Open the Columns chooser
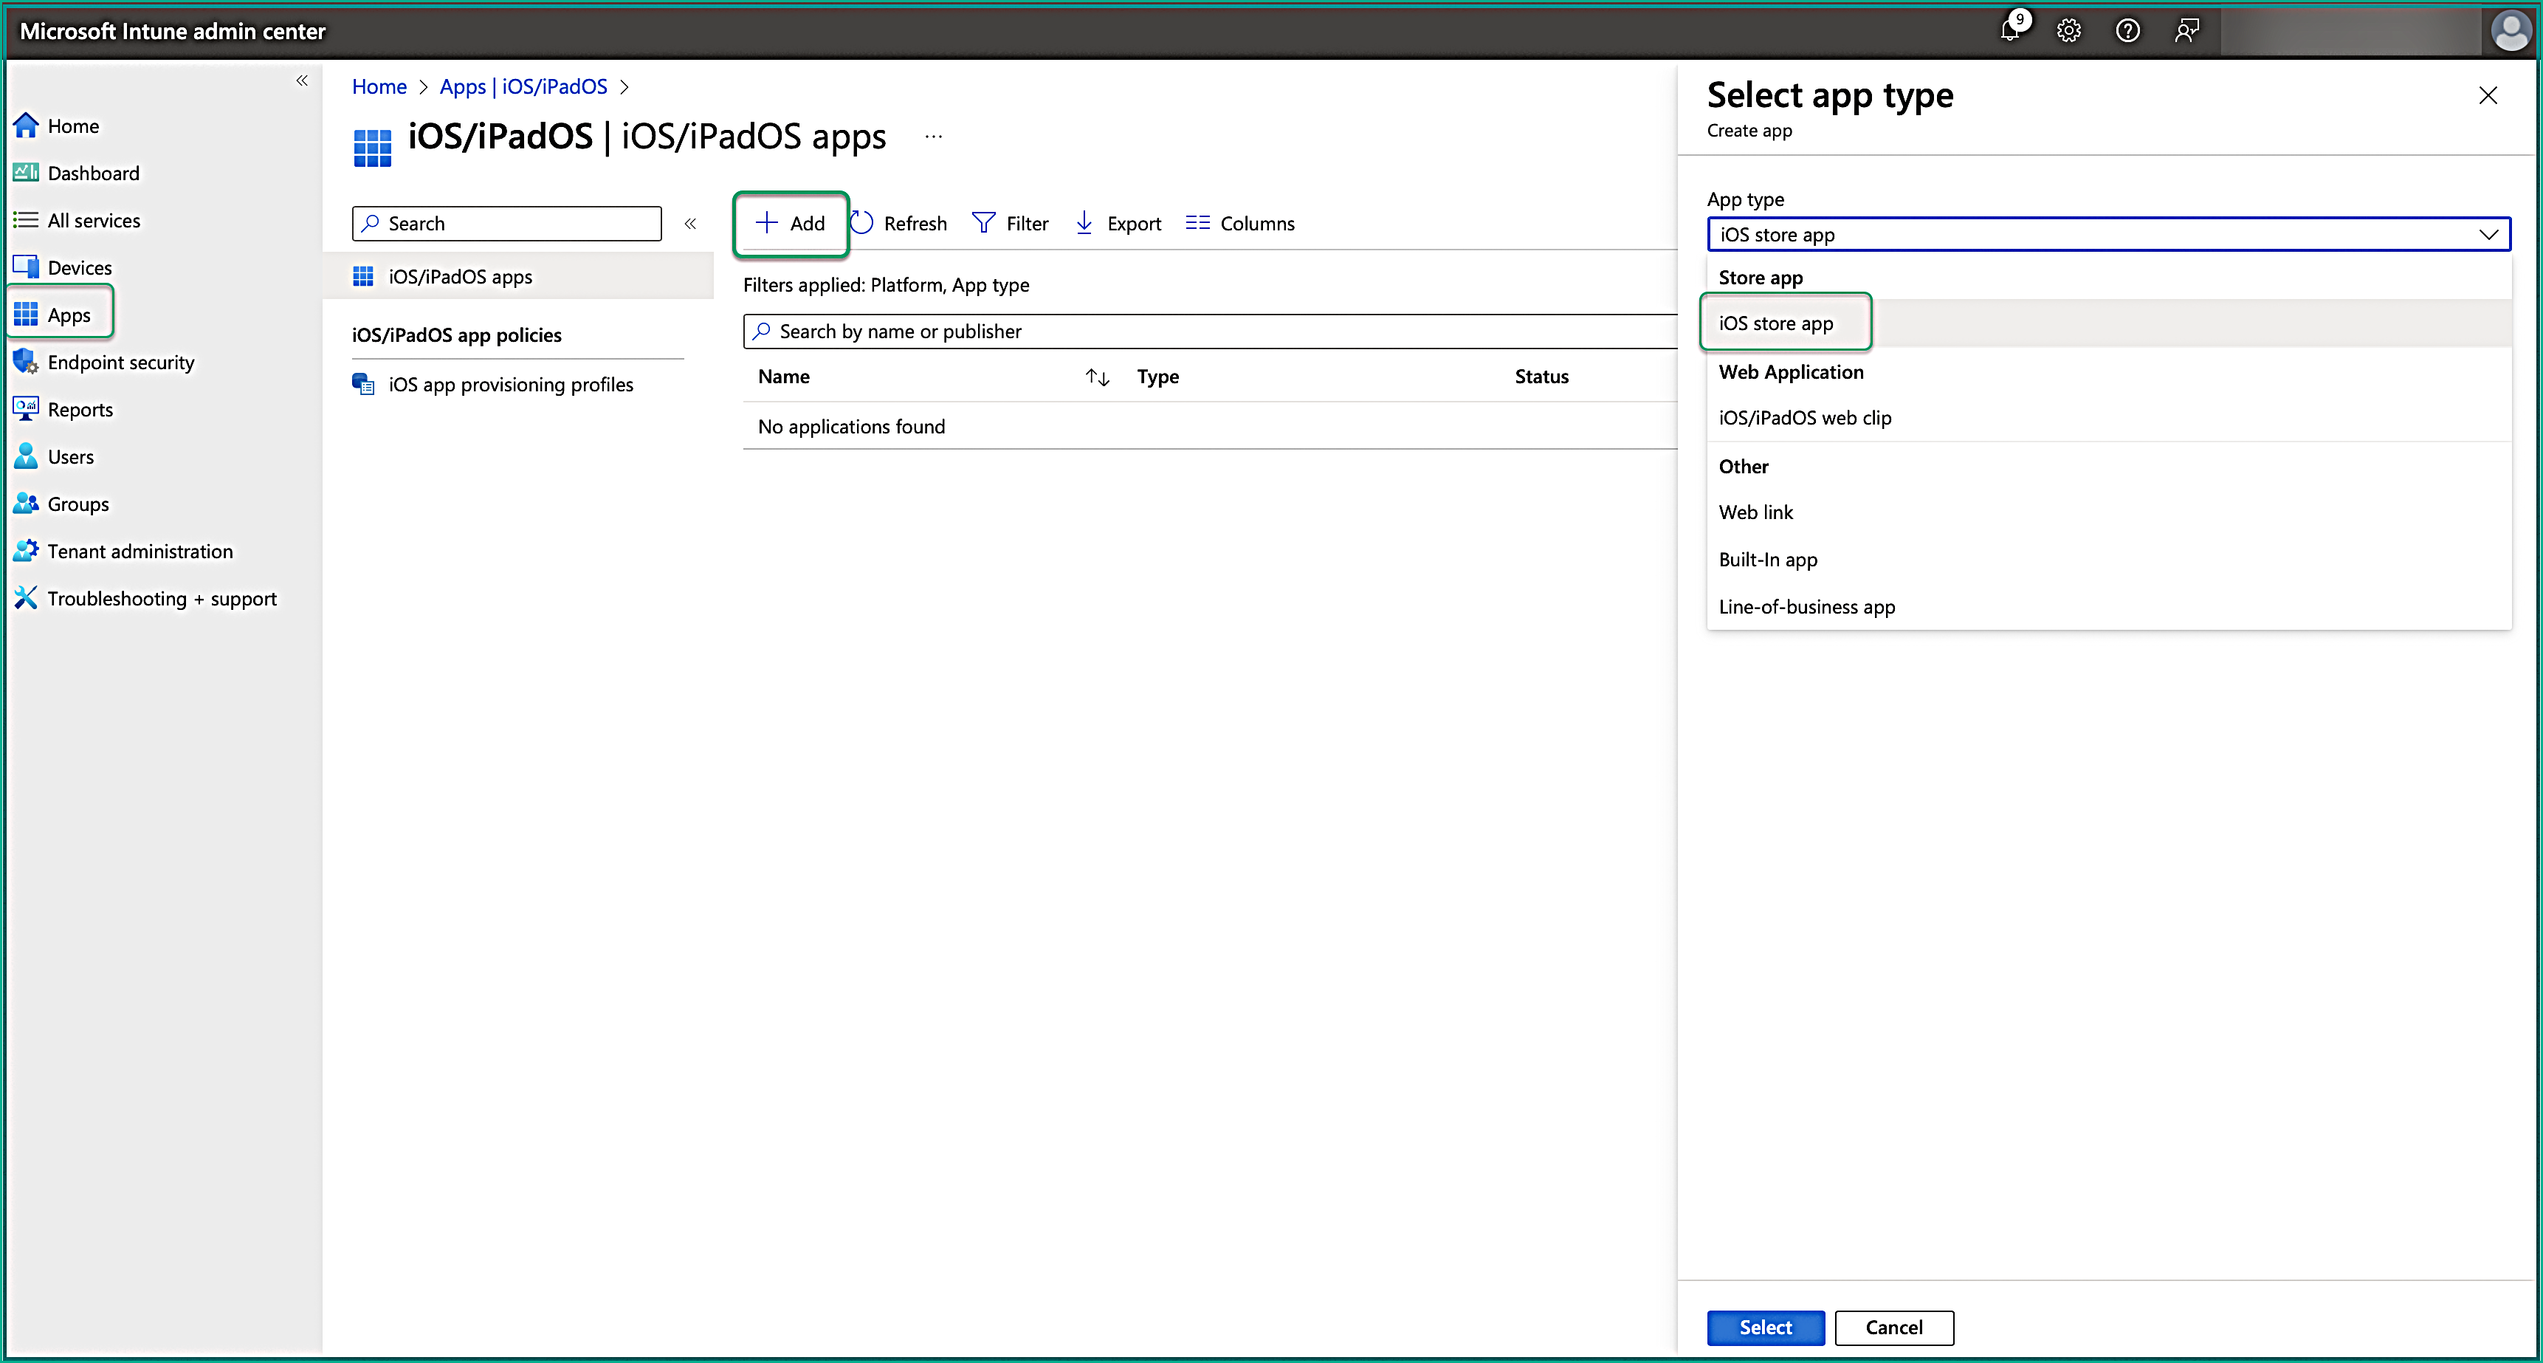 (x=1197, y=223)
